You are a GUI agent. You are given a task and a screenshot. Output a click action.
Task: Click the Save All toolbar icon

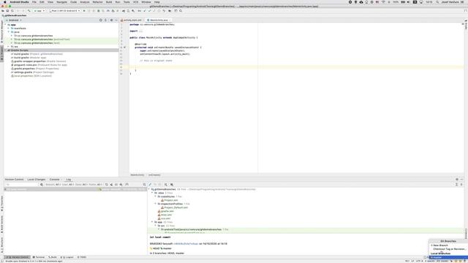click(x=7, y=11)
